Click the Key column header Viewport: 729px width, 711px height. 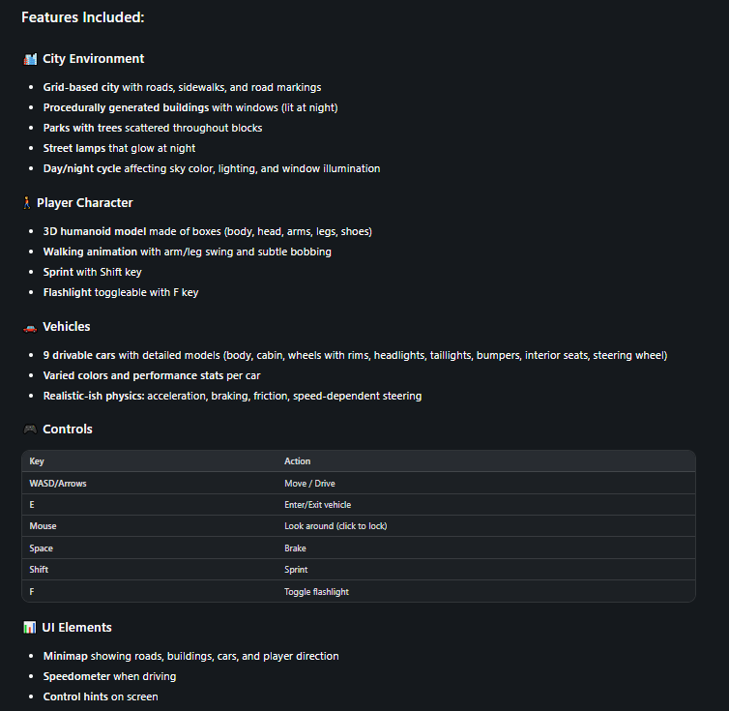[37, 461]
